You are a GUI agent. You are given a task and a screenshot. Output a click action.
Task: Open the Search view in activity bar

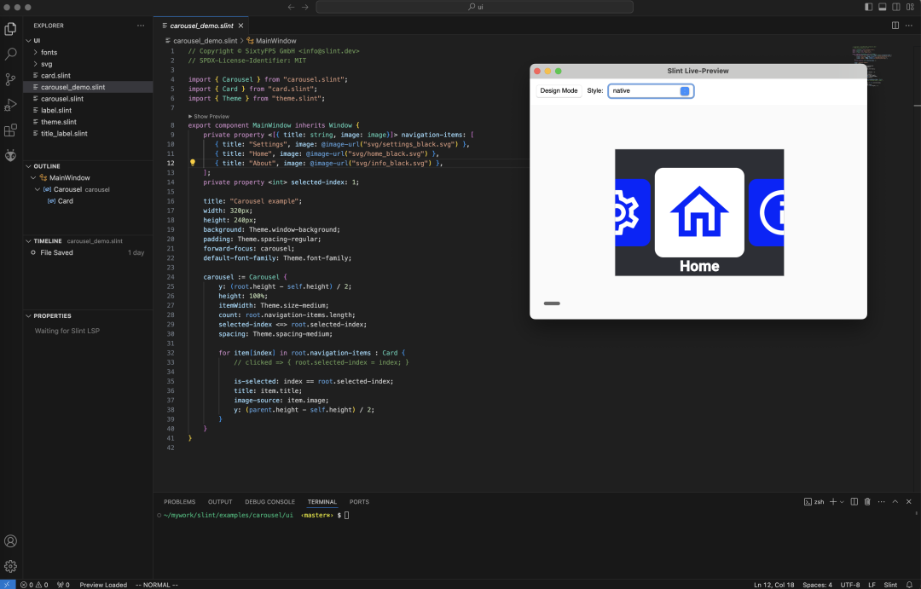[x=10, y=54]
